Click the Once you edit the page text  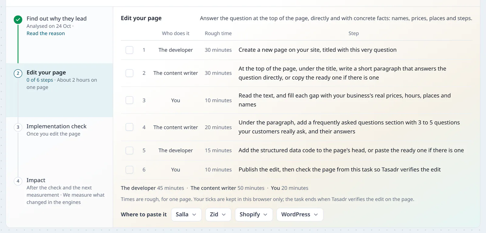[x=53, y=134]
